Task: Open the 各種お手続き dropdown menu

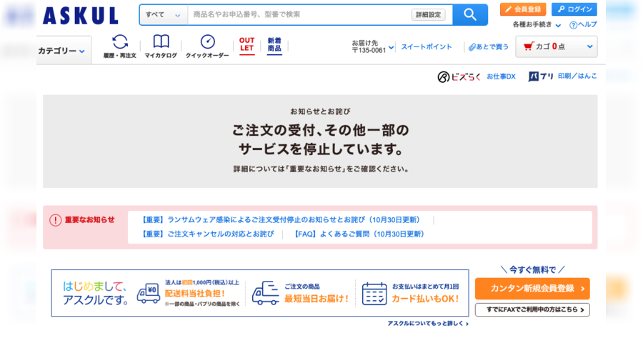Action: point(536,25)
